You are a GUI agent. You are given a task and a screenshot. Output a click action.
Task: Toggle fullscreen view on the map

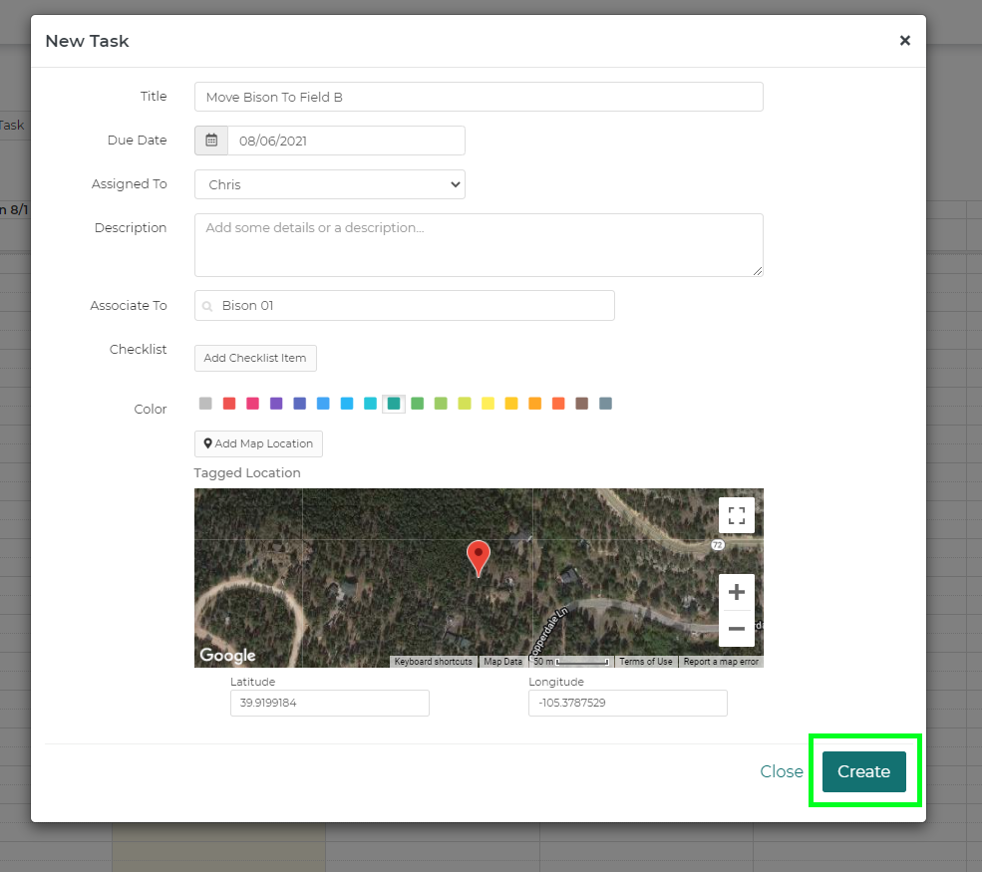[x=736, y=515]
